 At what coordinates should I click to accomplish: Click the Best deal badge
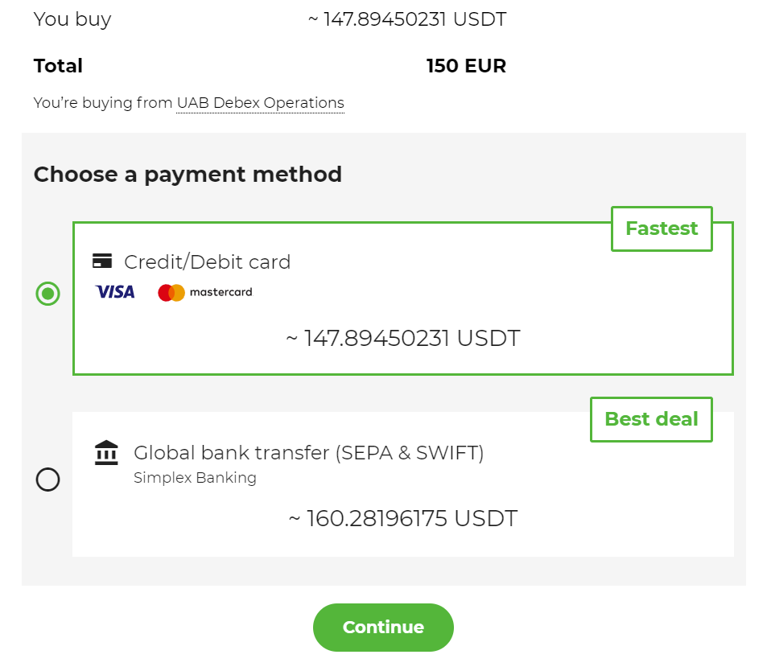(x=651, y=419)
